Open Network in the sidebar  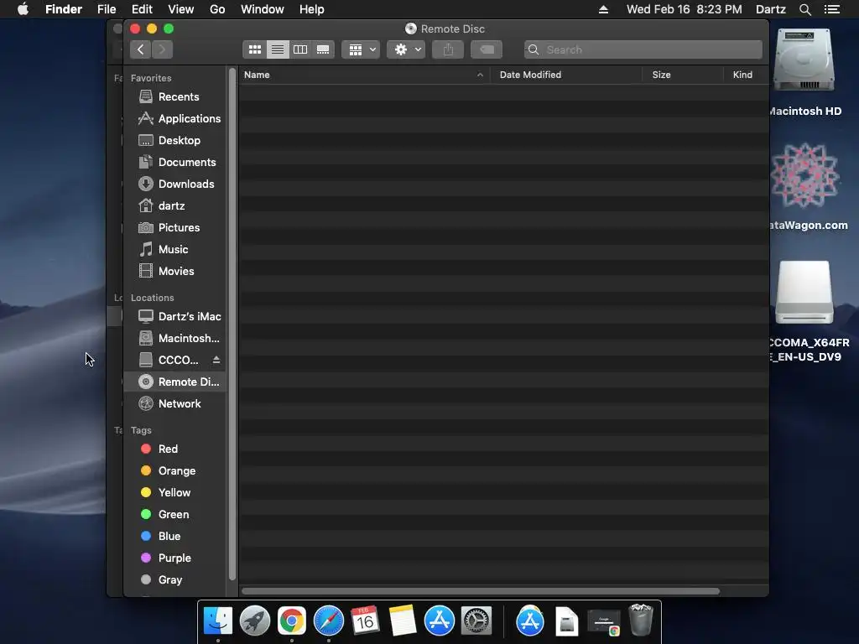click(x=175, y=404)
